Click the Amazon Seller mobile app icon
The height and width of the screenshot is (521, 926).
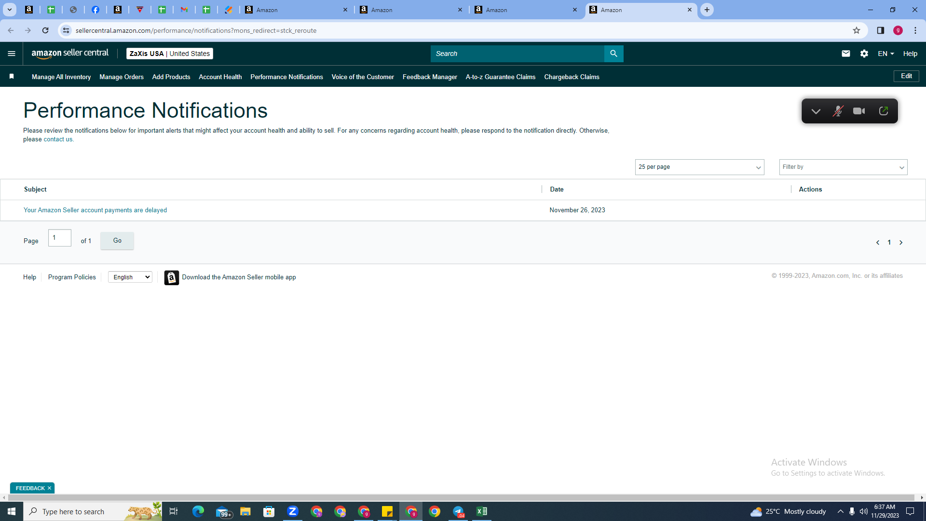(172, 277)
